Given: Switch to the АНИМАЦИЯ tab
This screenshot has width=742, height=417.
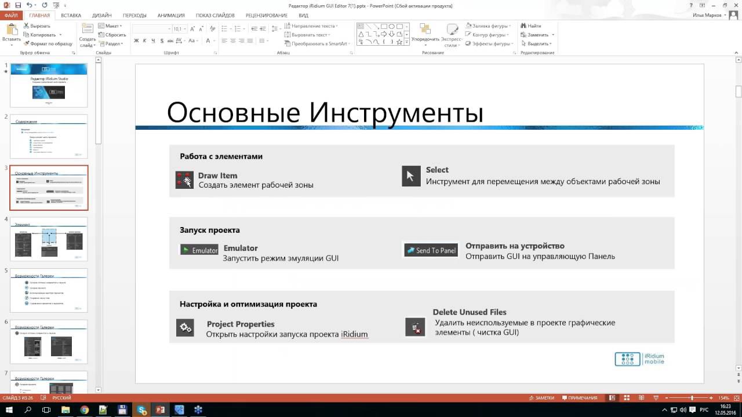Looking at the screenshot, I should (x=171, y=15).
